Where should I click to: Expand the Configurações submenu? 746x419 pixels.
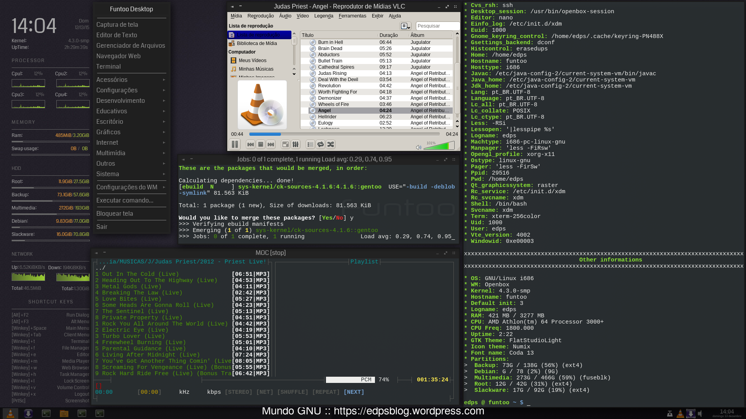(x=131, y=90)
